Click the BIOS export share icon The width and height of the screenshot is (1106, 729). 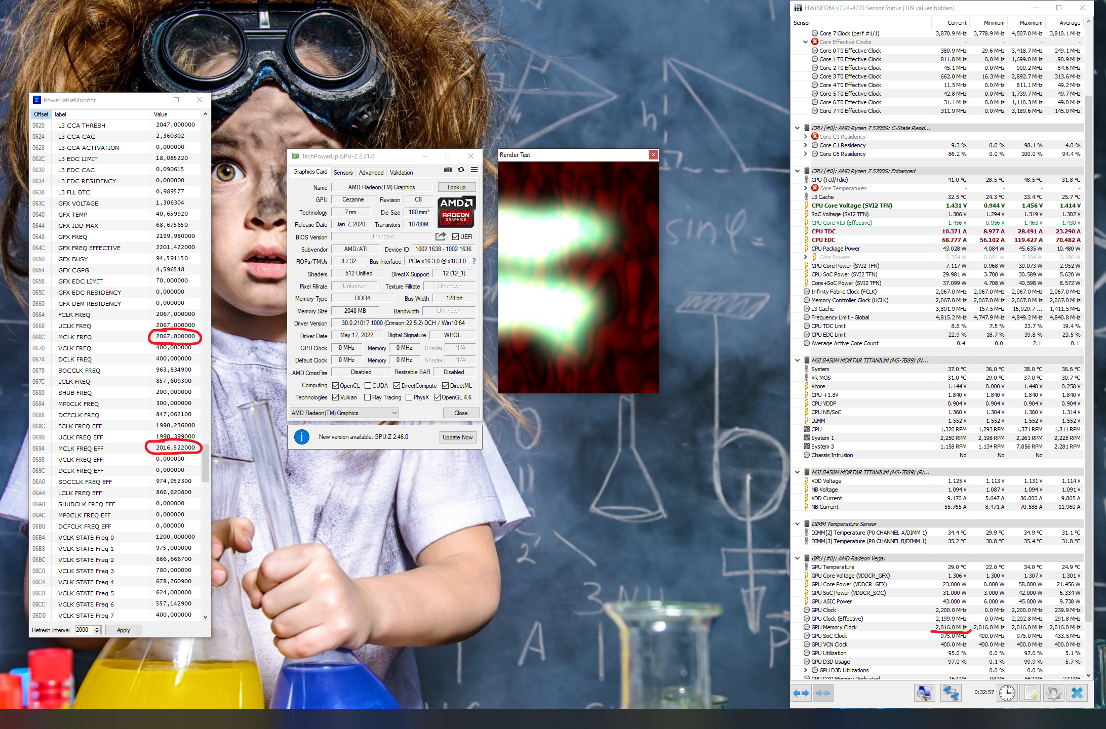[441, 236]
